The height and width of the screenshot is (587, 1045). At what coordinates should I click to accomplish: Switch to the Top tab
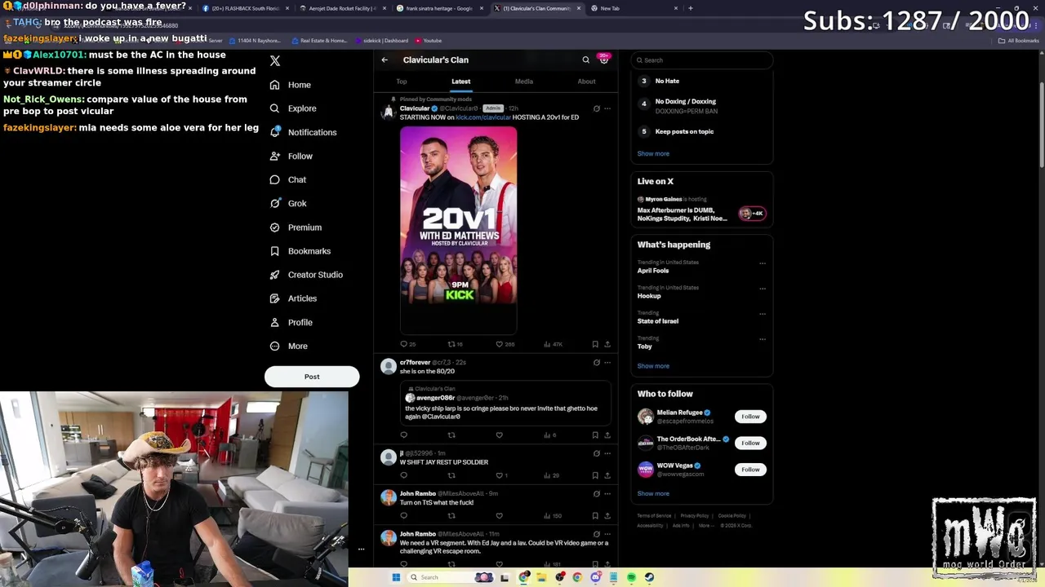coord(402,82)
